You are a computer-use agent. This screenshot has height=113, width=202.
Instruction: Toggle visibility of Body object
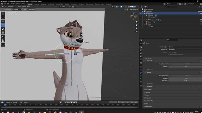point(201,20)
